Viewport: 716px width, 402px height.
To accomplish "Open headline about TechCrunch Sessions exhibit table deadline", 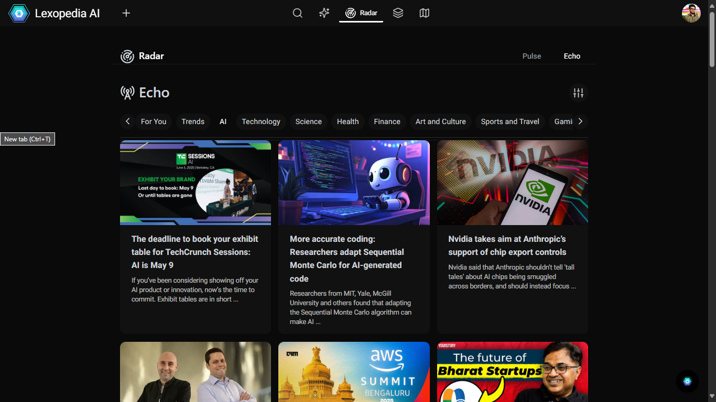I will [x=195, y=252].
